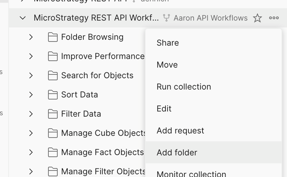Image resolution: width=287 pixels, height=177 pixels.
Task: Choose Run collection from the menu
Action: 184,87
